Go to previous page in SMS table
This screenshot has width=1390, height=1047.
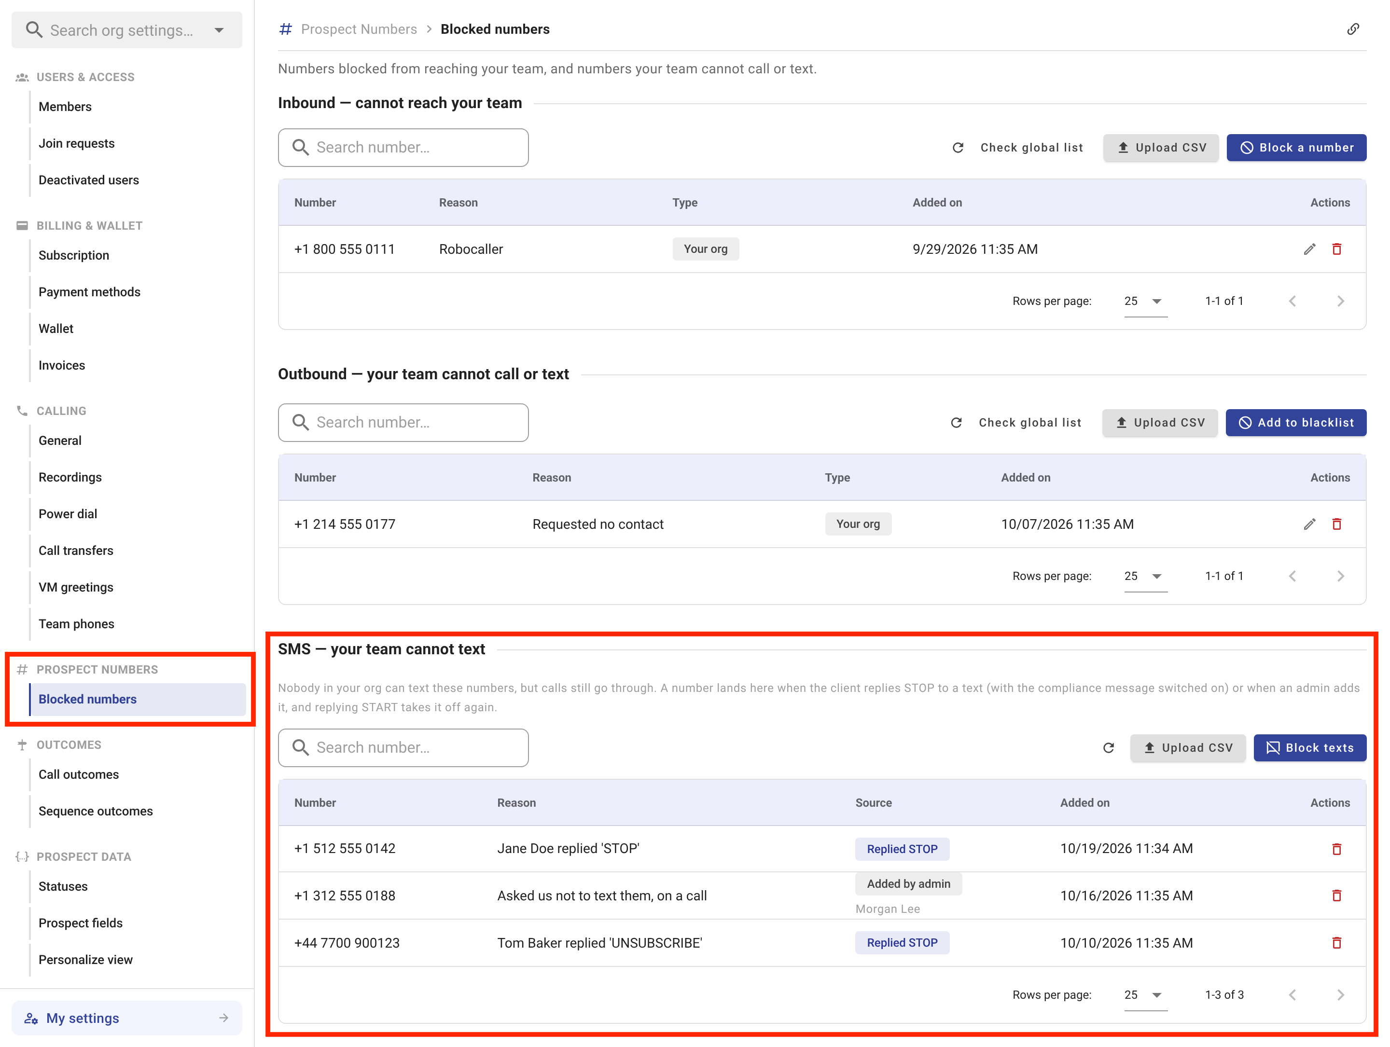[1293, 995]
